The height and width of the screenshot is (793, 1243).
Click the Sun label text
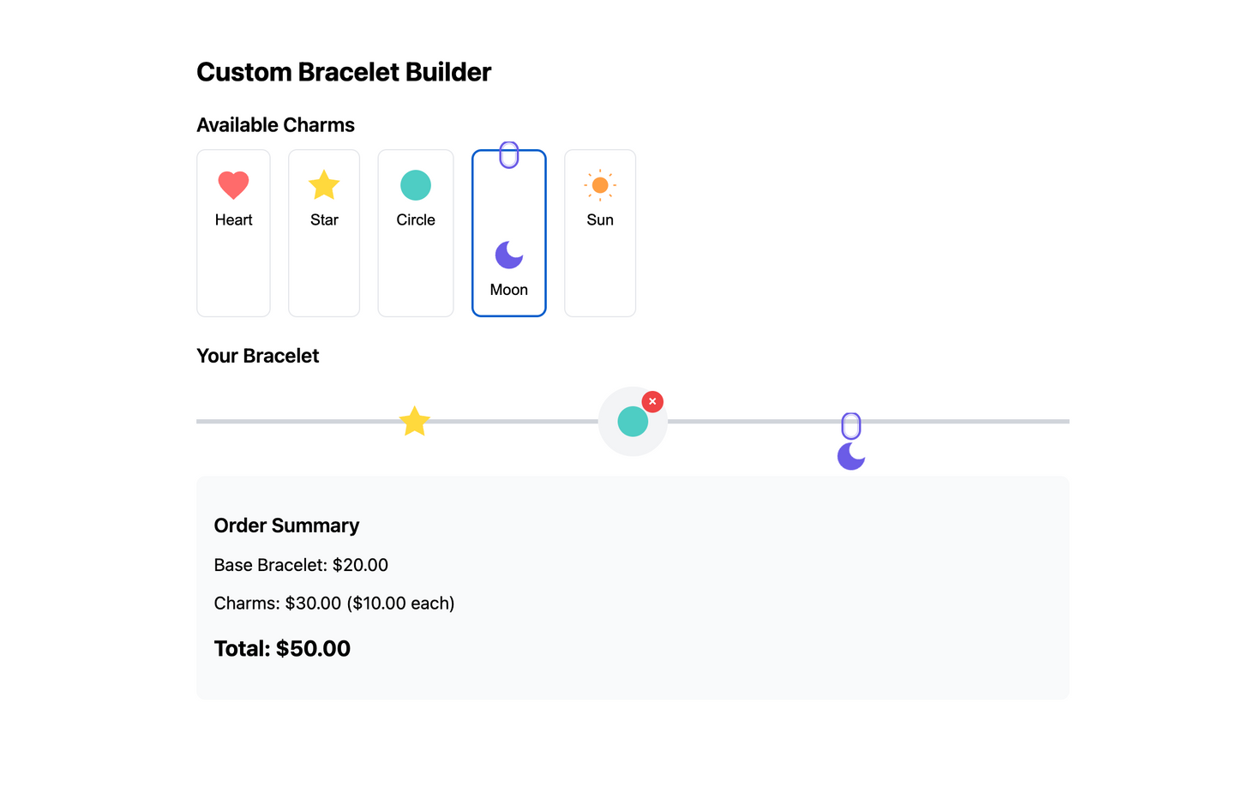point(600,220)
